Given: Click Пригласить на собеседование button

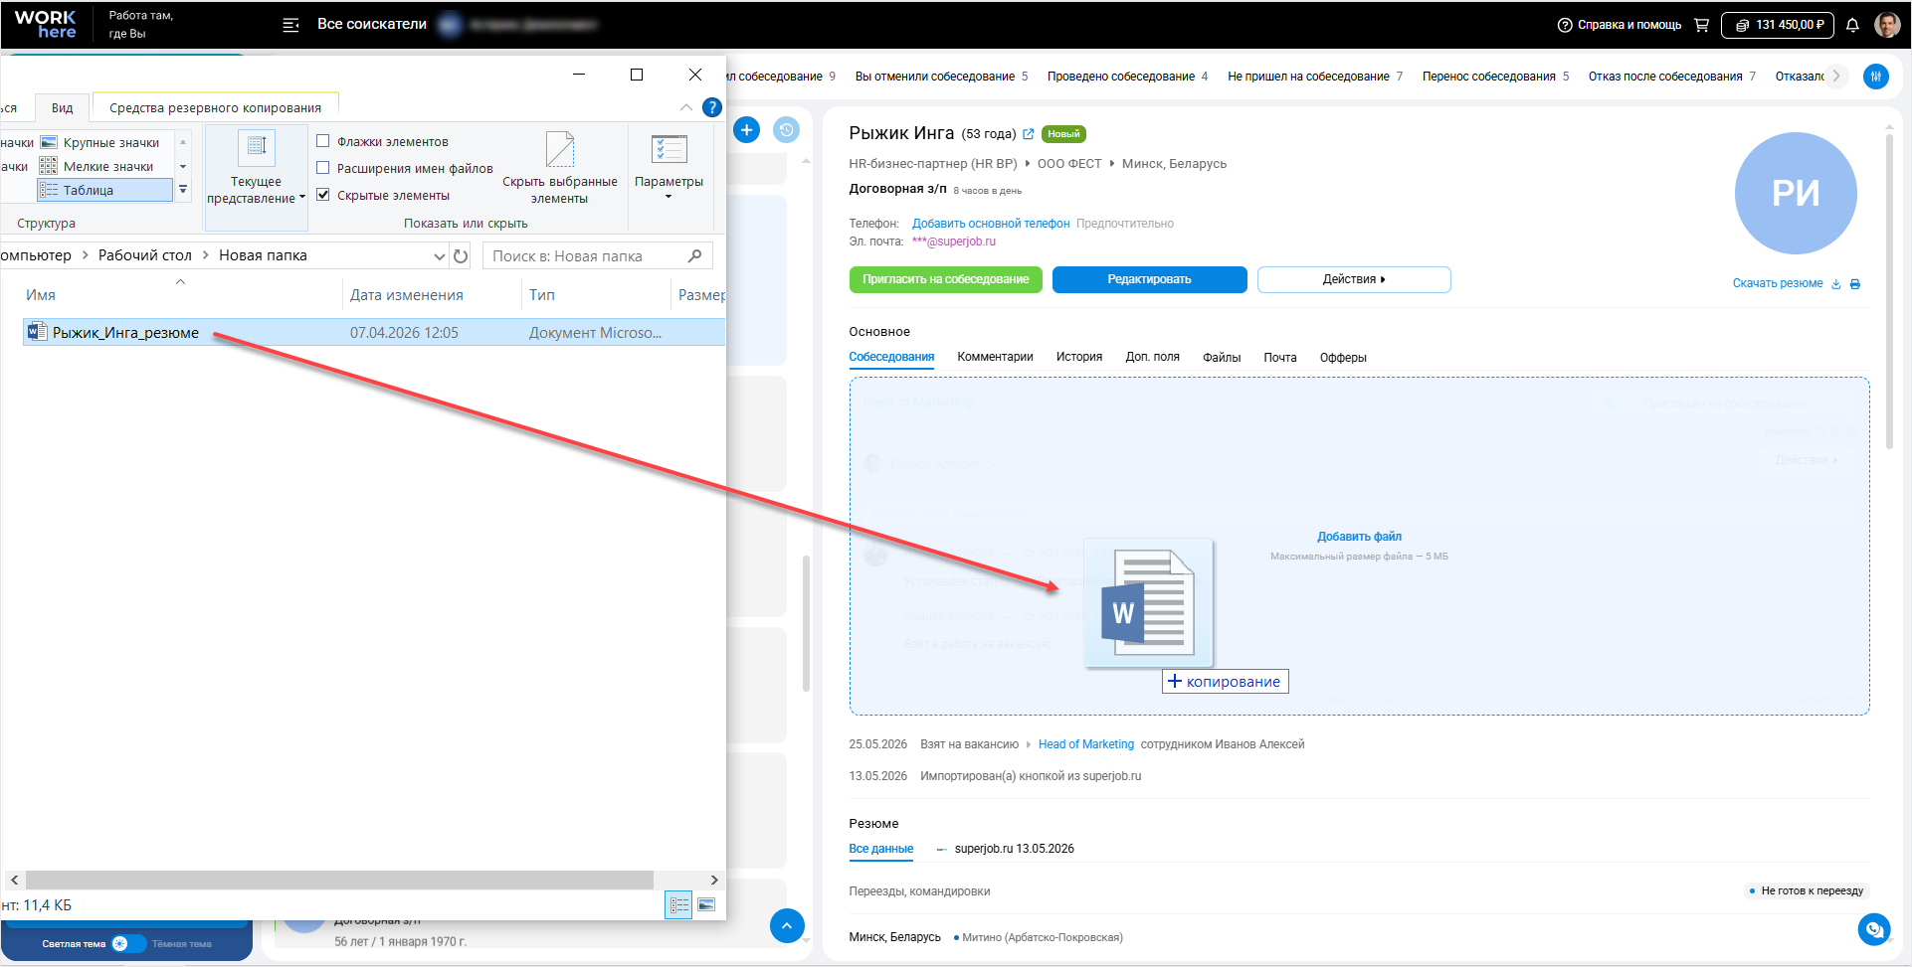Looking at the screenshot, I should [945, 279].
